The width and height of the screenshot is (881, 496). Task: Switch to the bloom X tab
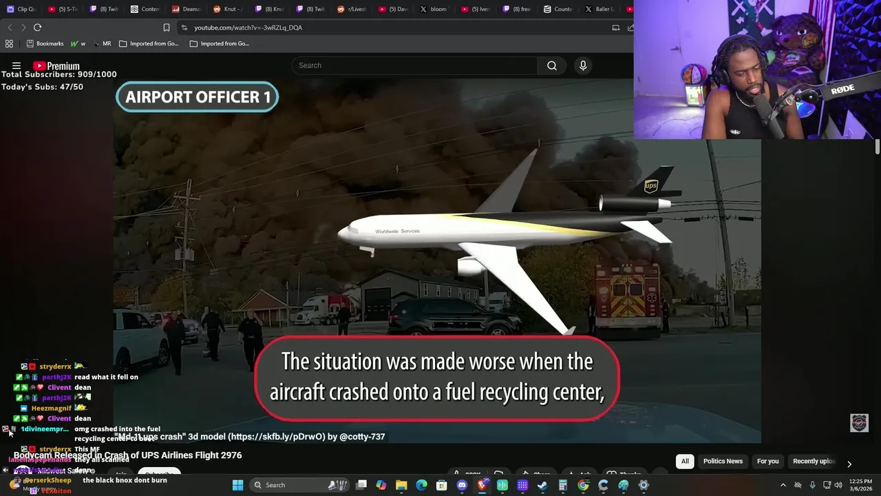(x=434, y=9)
